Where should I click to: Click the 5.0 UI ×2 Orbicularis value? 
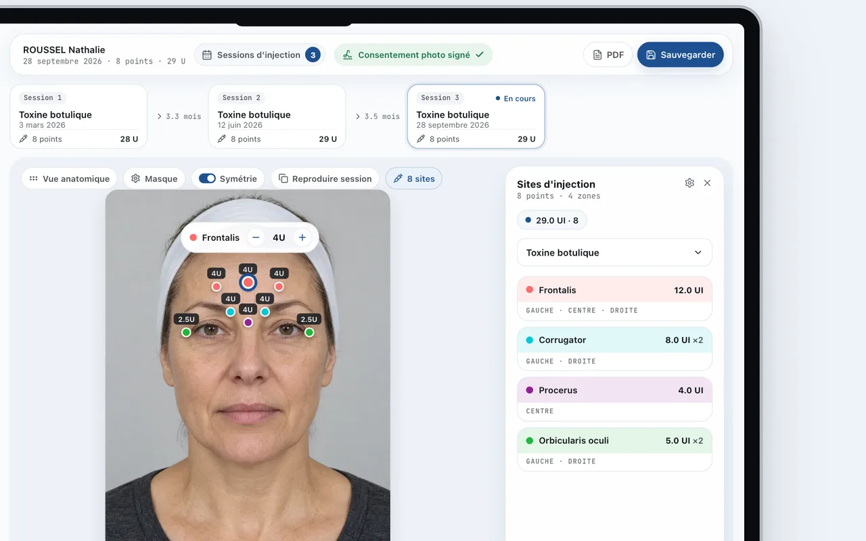[x=684, y=440]
